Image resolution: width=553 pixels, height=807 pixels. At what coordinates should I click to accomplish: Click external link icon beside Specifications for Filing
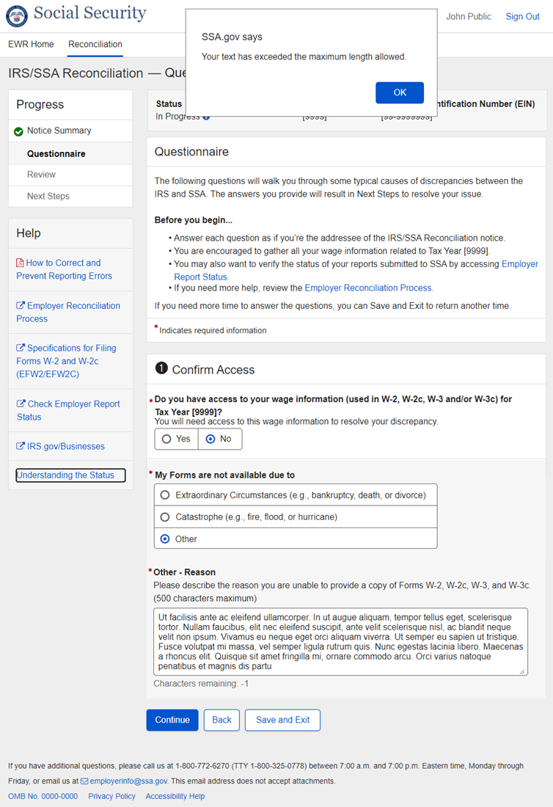[21, 348]
